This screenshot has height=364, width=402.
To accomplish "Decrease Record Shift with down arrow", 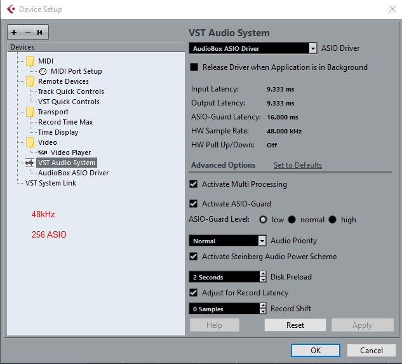I will 263,311.
